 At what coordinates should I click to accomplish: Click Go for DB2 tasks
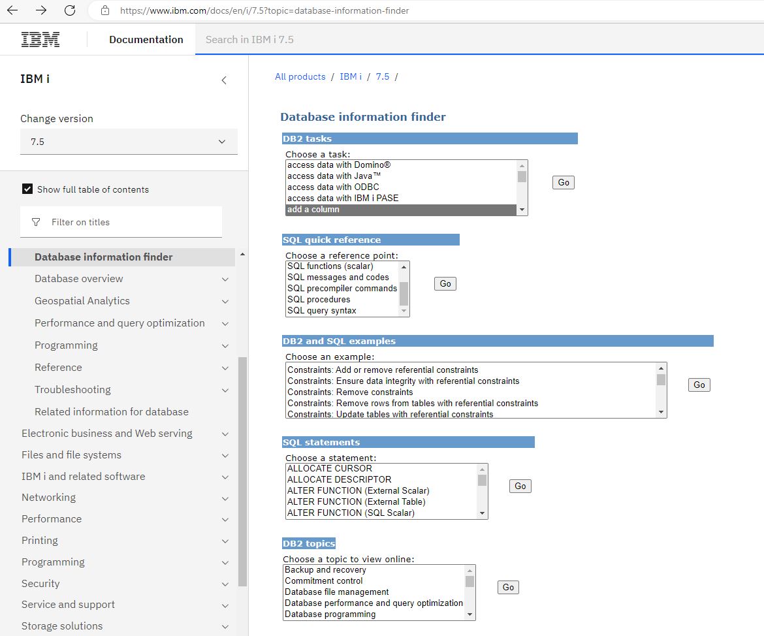pos(564,182)
